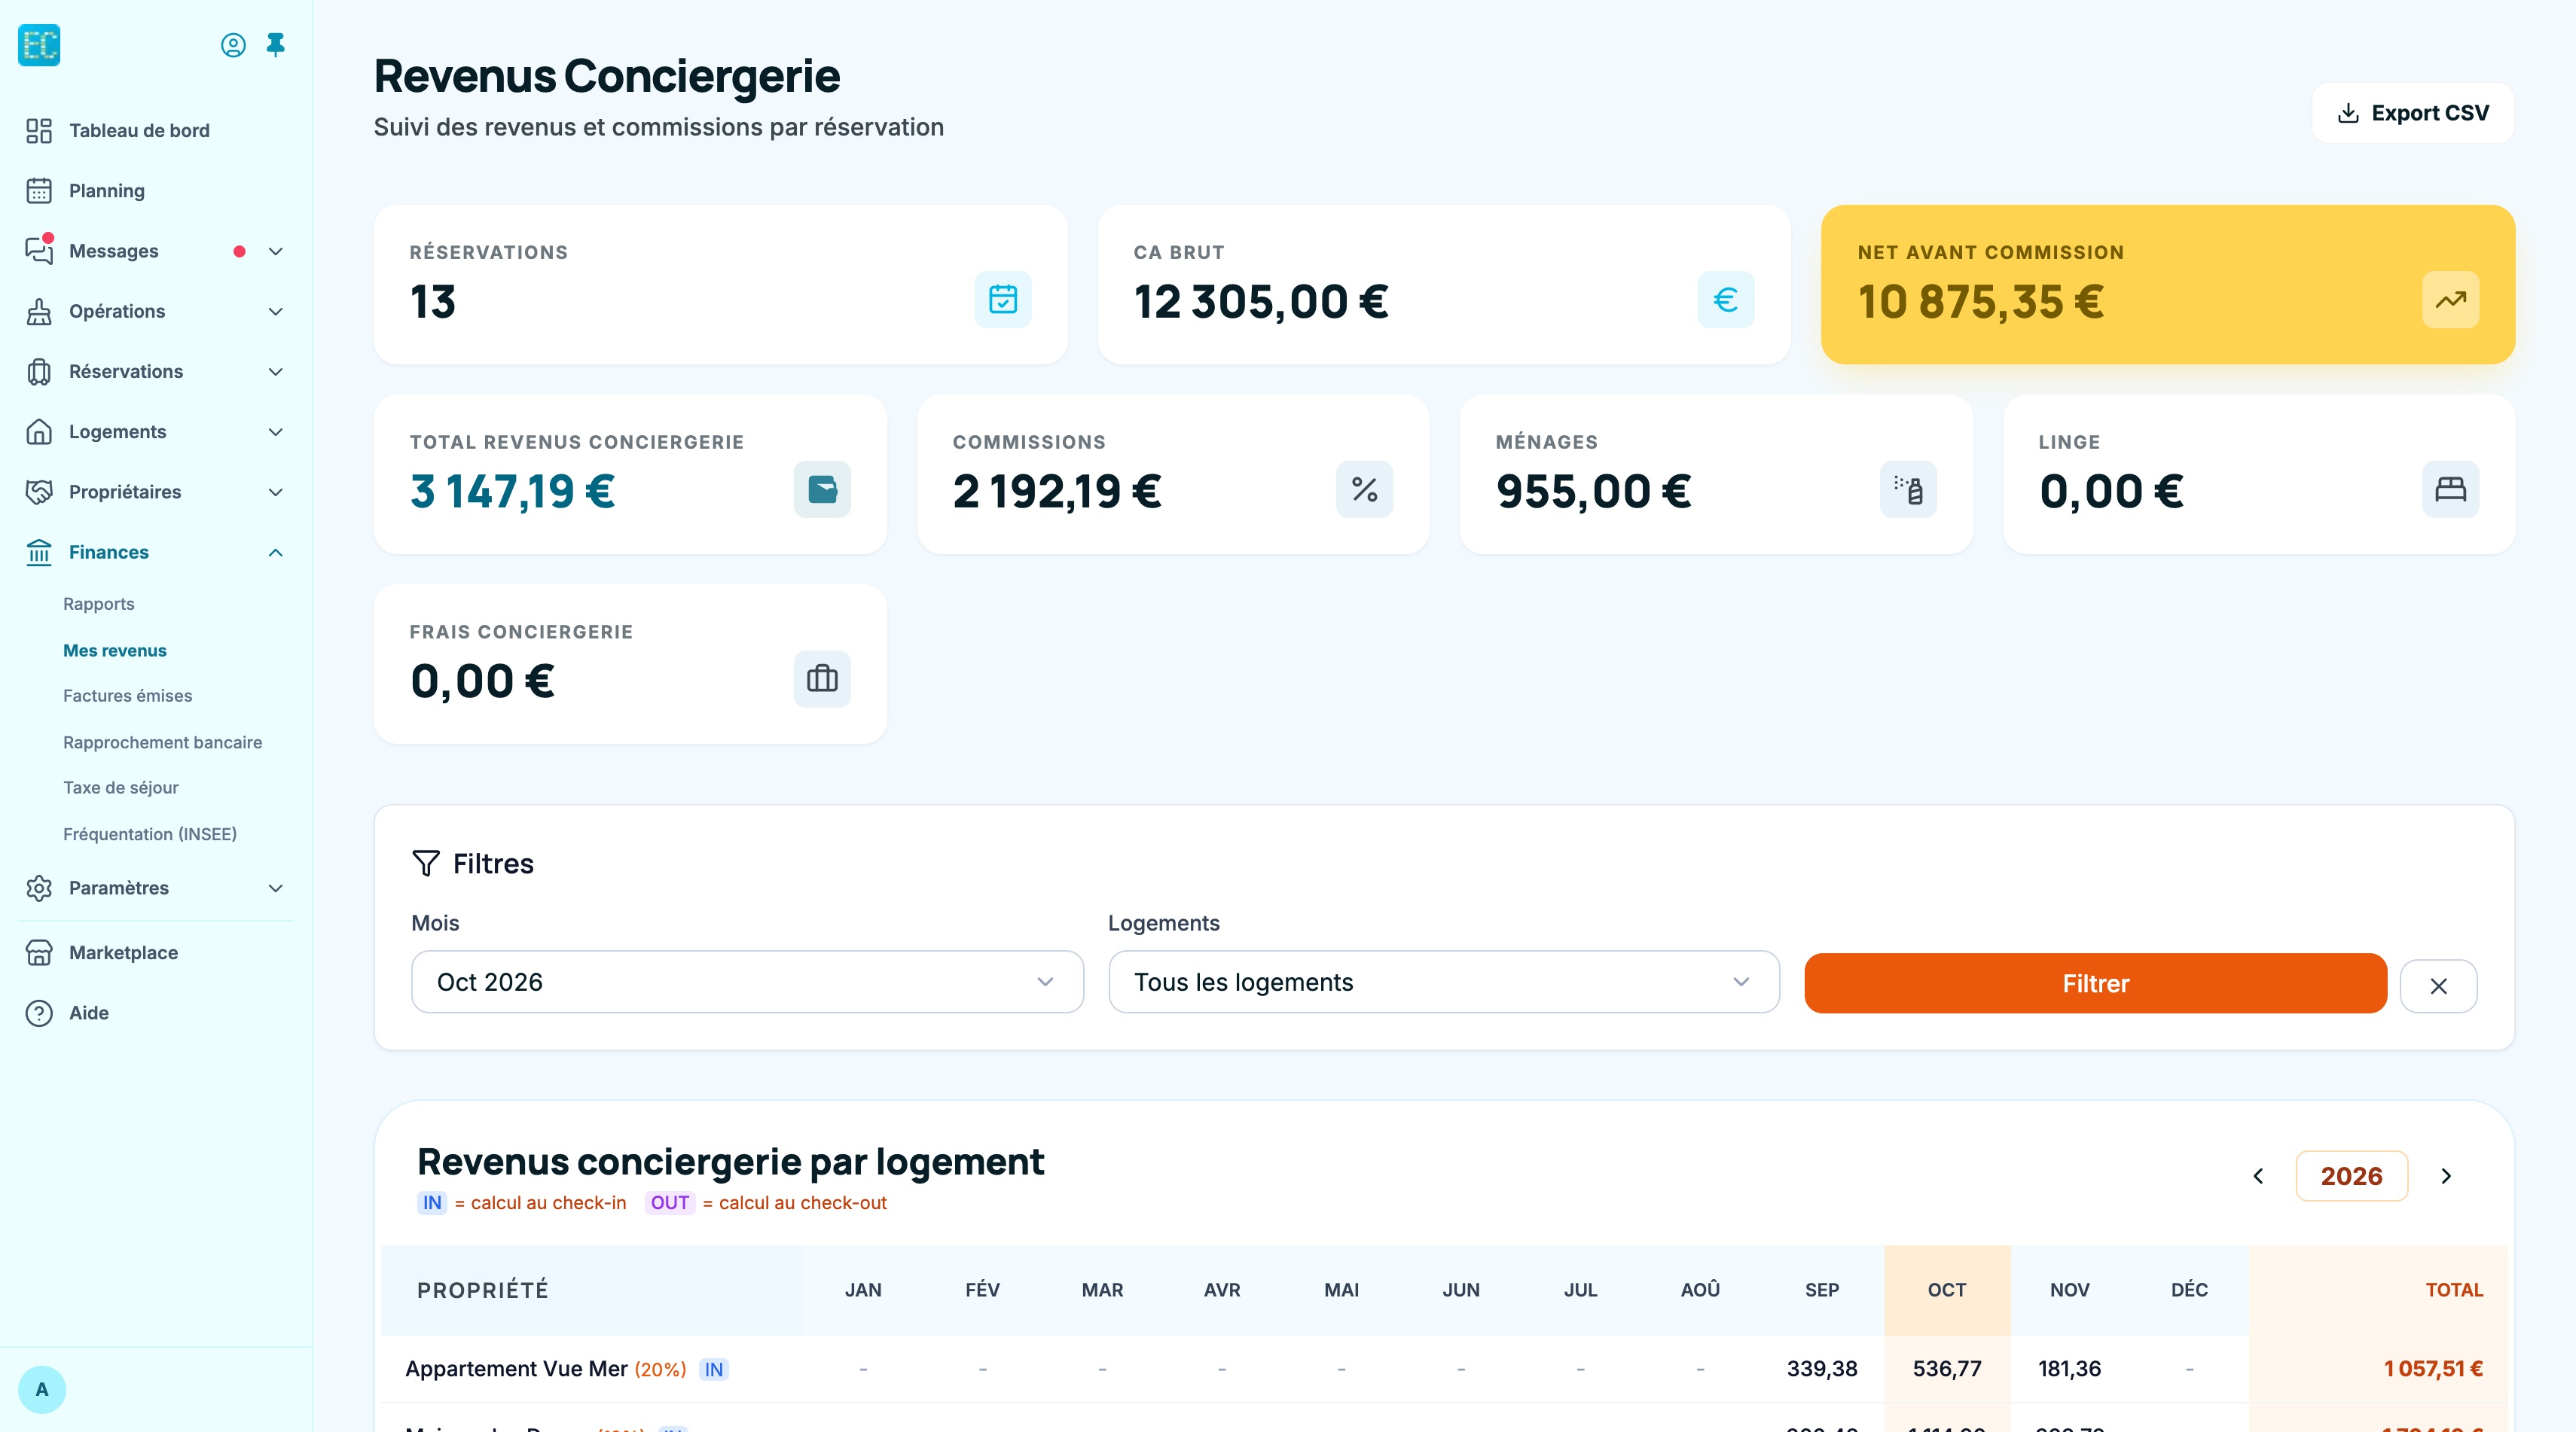Screen dimensions: 2576x1432
Task: Open the Mois dropdown Oct 2026
Action: pyautogui.click(x=747, y=983)
